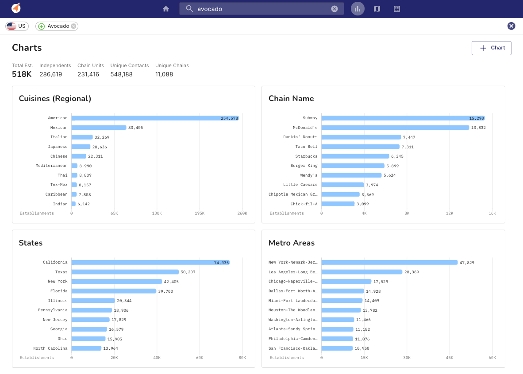This screenshot has width=523, height=374.
Task: Click the Unique Chains value 11,088
Action: click(x=164, y=74)
